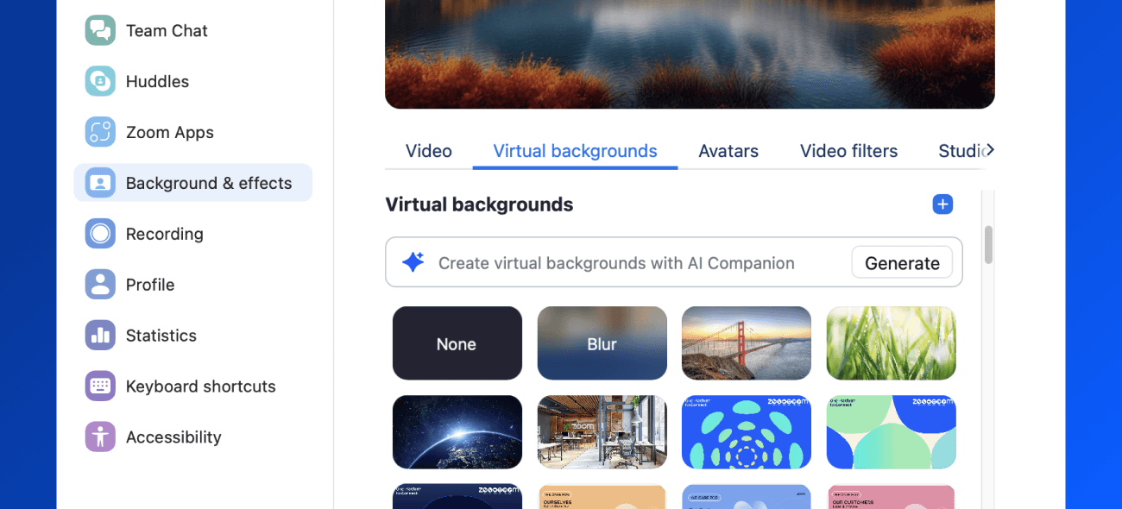
Task: Open Recording settings
Action: (x=192, y=234)
